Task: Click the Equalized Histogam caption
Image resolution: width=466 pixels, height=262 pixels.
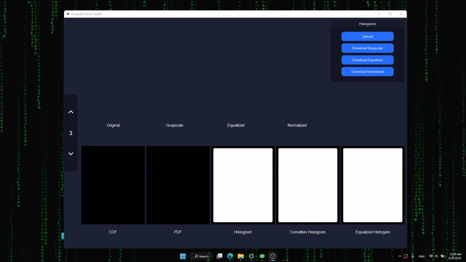Action: pyautogui.click(x=373, y=232)
